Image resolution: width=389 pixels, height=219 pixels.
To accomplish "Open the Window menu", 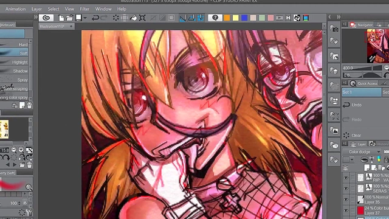I will click(x=103, y=9).
